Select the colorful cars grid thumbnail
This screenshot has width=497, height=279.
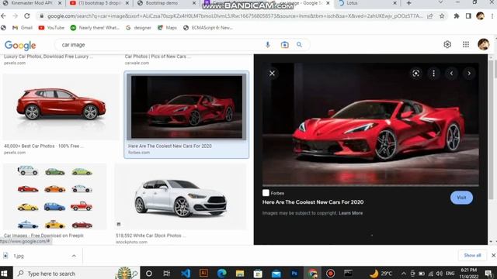(x=55, y=197)
